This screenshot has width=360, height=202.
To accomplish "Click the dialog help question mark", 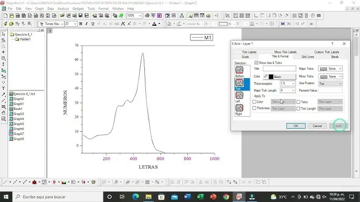I will (332, 44).
